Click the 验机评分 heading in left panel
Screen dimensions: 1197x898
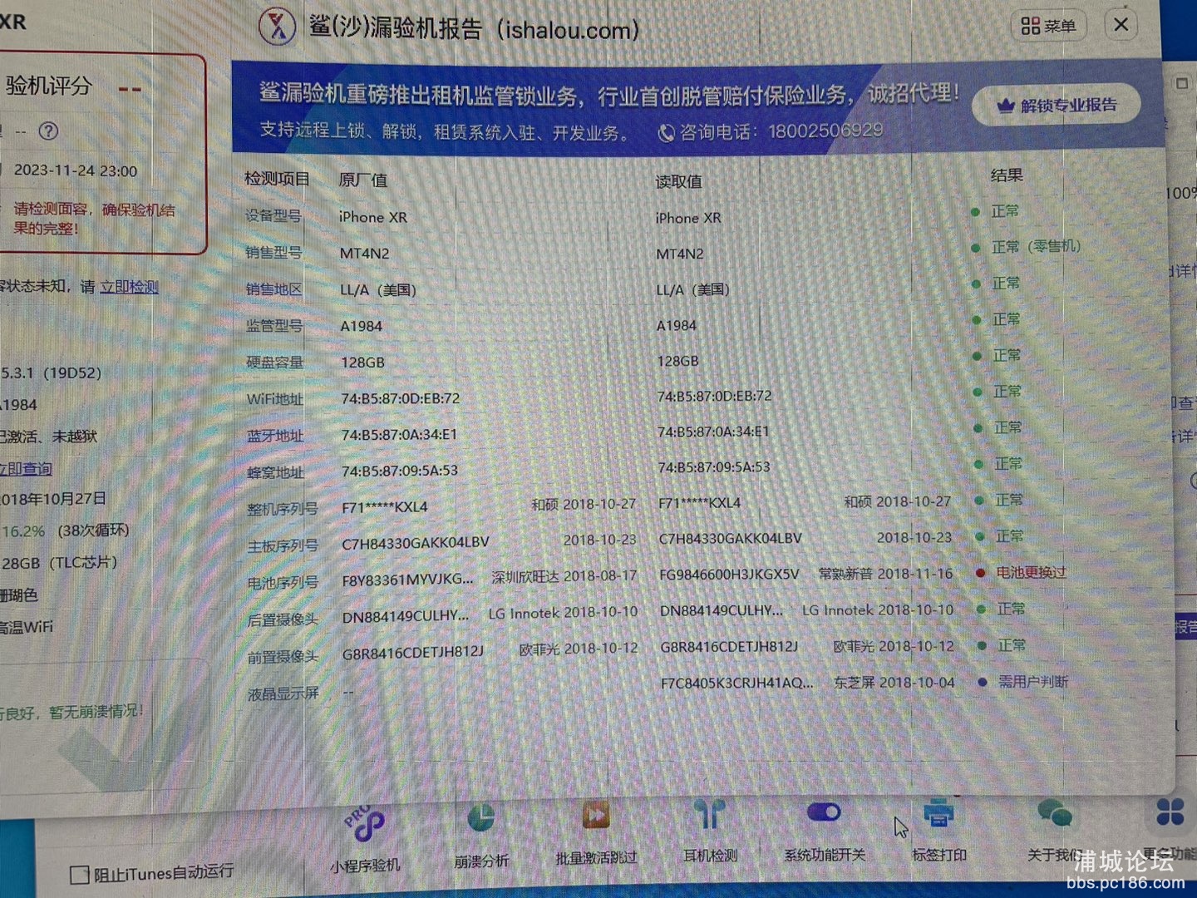(x=49, y=85)
